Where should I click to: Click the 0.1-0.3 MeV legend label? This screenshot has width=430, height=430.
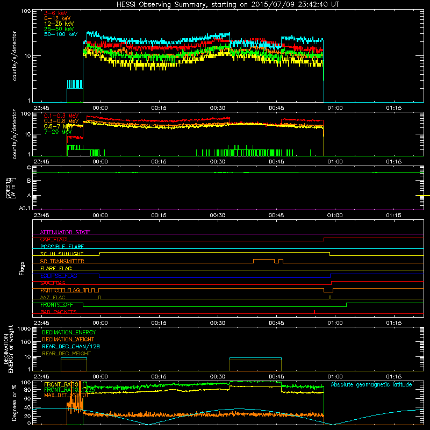click(61, 116)
